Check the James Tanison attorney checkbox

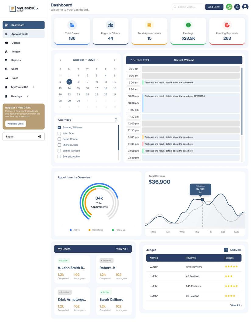(x=59, y=151)
